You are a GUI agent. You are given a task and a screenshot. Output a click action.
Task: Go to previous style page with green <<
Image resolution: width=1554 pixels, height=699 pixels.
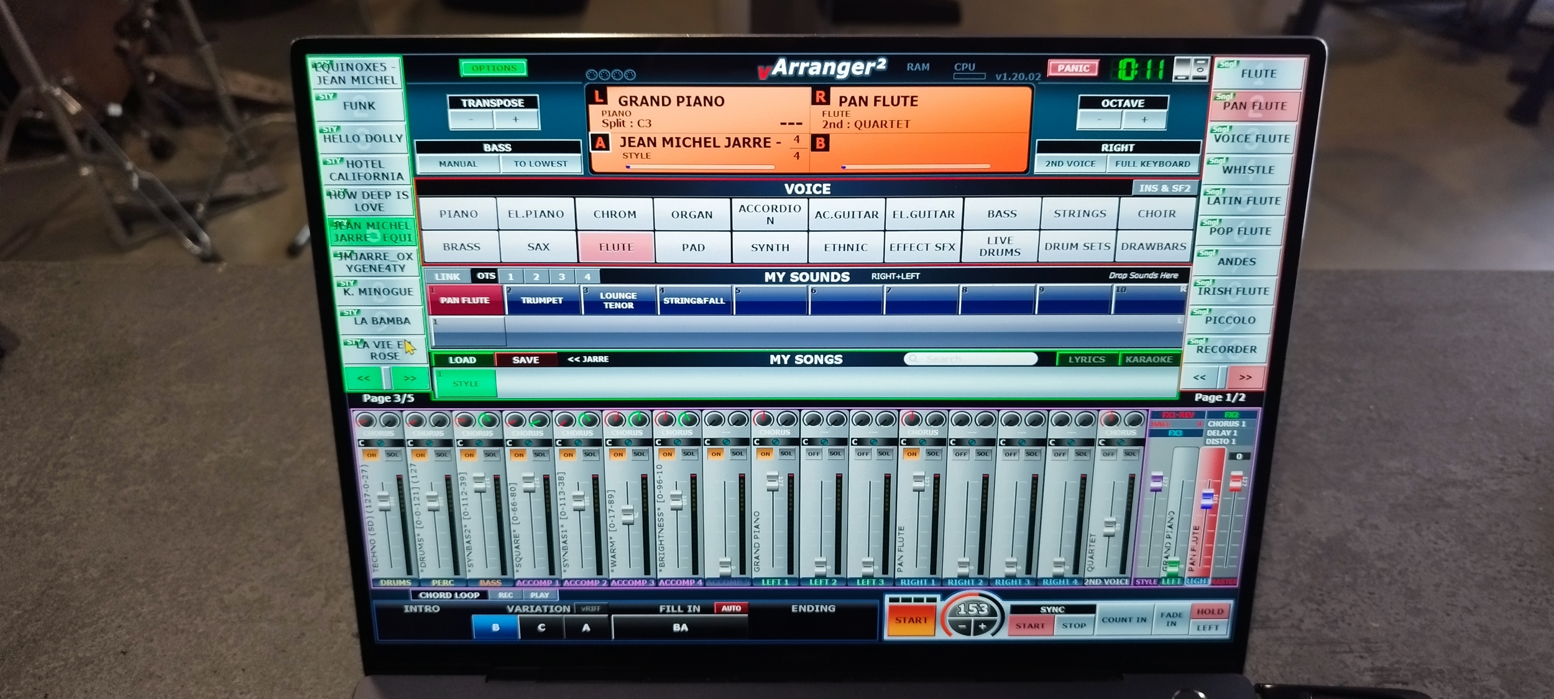coord(364,378)
